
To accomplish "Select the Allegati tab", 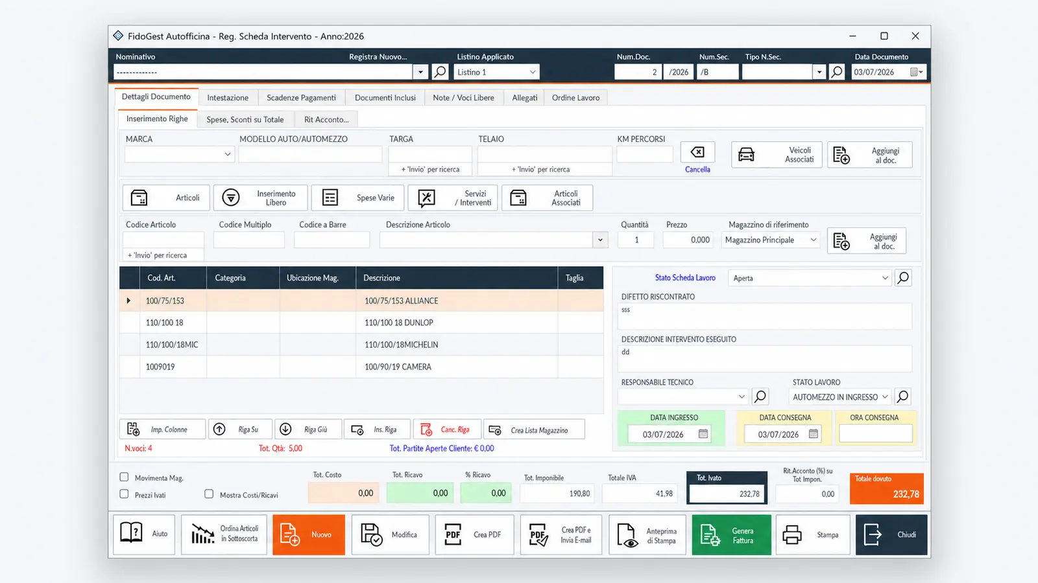I will [525, 98].
